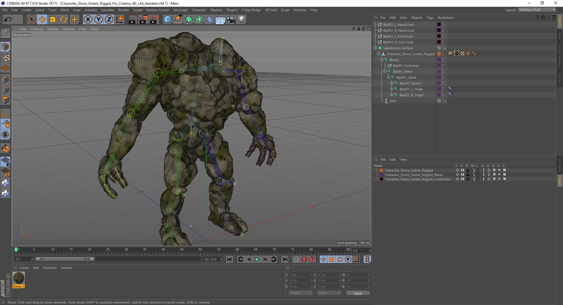Select the Move tool in top toolbar
This screenshot has height=305, width=563.
[x=42, y=20]
